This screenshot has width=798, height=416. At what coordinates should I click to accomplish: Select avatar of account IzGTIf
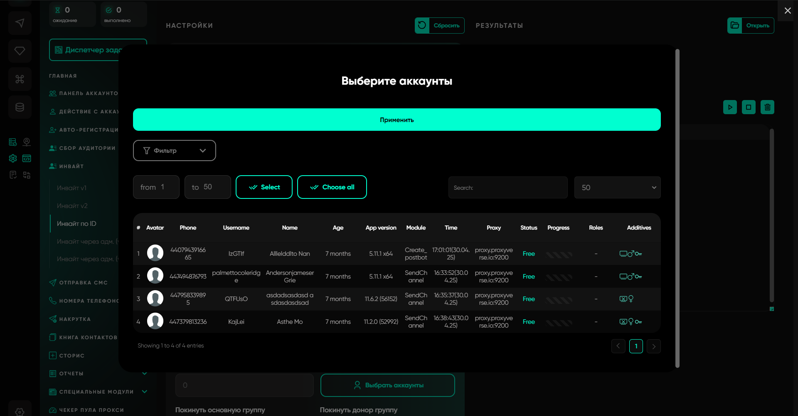[x=155, y=253]
